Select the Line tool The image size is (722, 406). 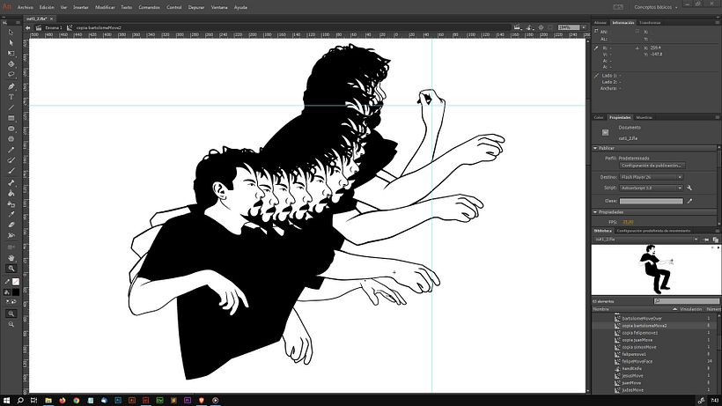coord(11,107)
